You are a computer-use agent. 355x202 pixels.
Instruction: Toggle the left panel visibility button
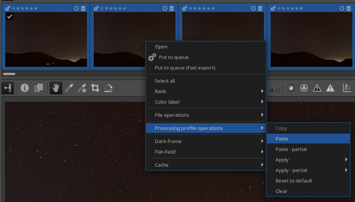[x=8, y=88]
